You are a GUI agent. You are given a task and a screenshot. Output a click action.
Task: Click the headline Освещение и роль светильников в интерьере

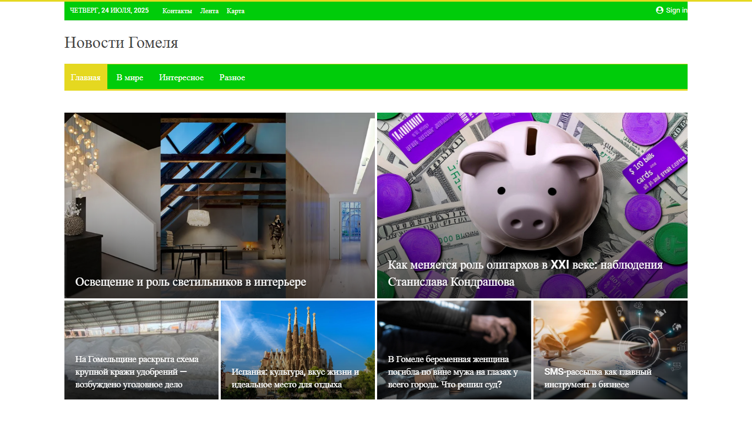tap(190, 282)
